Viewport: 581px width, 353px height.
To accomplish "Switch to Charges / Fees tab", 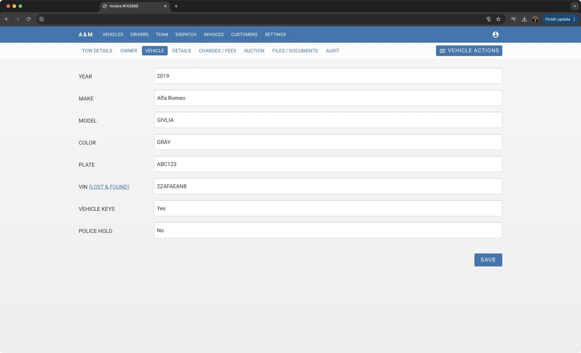I will pos(217,51).
